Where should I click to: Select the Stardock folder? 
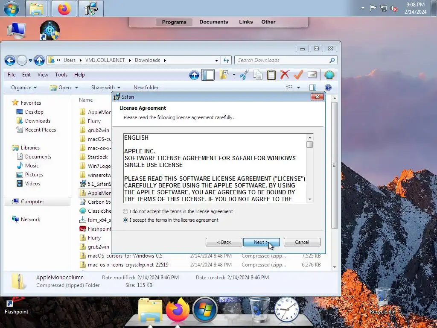(x=98, y=157)
